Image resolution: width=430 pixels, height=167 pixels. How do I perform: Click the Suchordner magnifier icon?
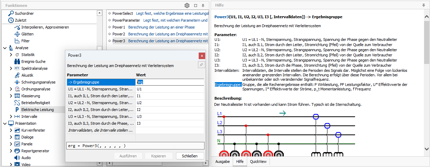tap(11, 13)
